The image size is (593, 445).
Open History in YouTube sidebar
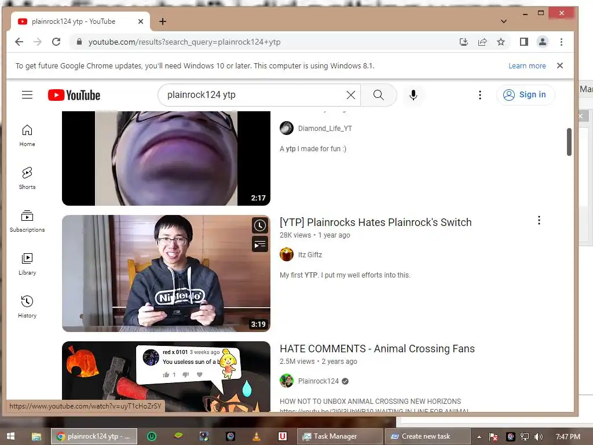[x=27, y=307]
